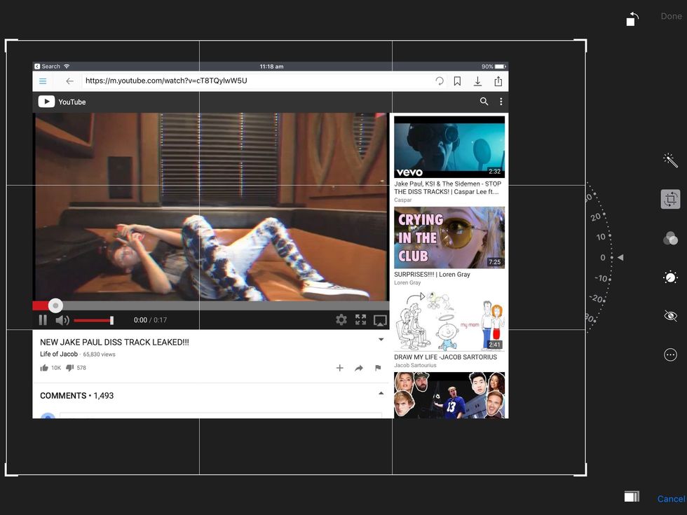The width and height of the screenshot is (687, 515).
Task: Report video with flag icon
Action: pyautogui.click(x=378, y=368)
